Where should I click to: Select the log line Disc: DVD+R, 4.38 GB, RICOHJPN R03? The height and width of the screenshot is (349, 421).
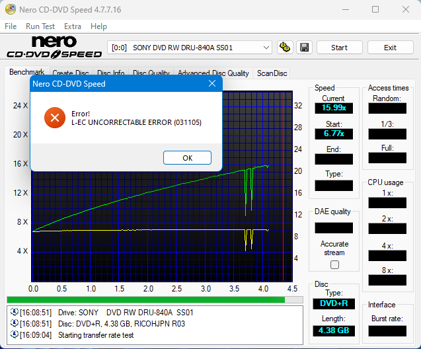pyautogui.click(x=122, y=324)
